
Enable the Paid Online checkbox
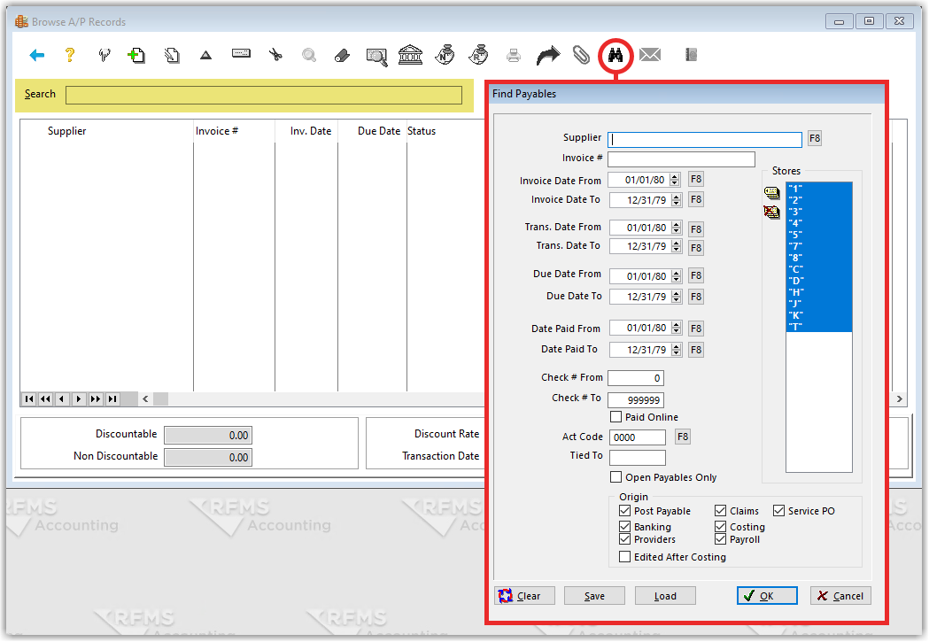click(x=616, y=417)
